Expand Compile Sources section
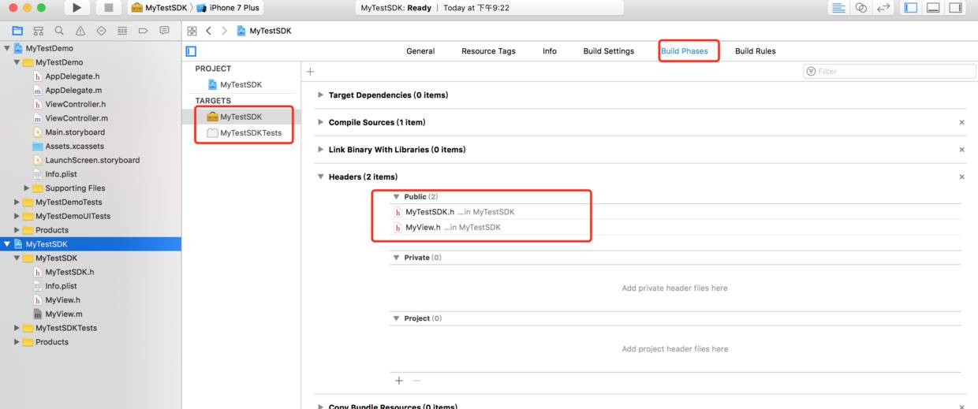The image size is (978, 409). coord(320,122)
